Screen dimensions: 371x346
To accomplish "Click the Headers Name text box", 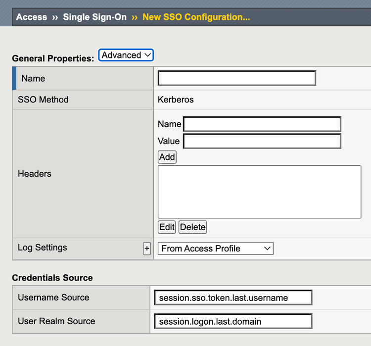I will pos(262,124).
